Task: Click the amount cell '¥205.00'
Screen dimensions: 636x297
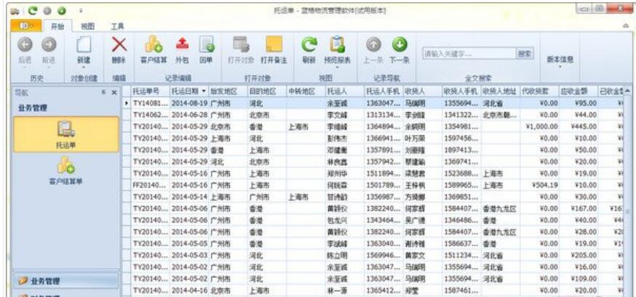Action: coord(579,256)
